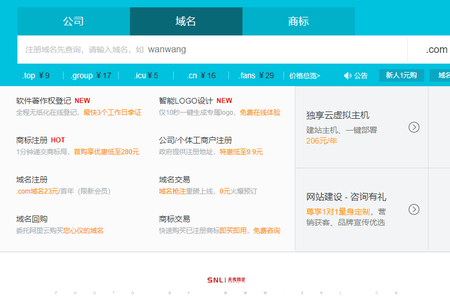This screenshot has height=300, width=450.
Task: Open the 软件著作权登记 service link
Action: coord(44,101)
